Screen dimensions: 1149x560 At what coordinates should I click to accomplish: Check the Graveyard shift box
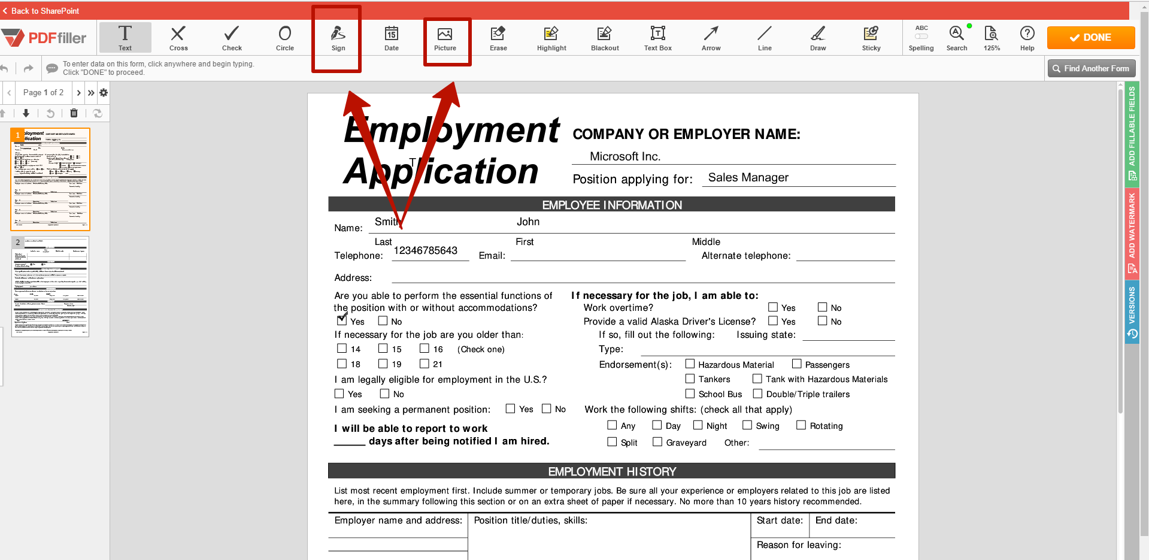point(657,441)
